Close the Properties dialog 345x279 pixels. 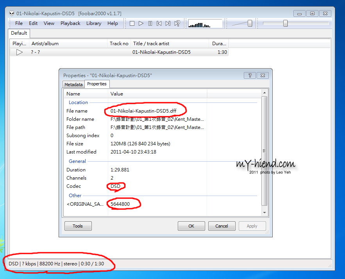pyautogui.click(x=263, y=76)
